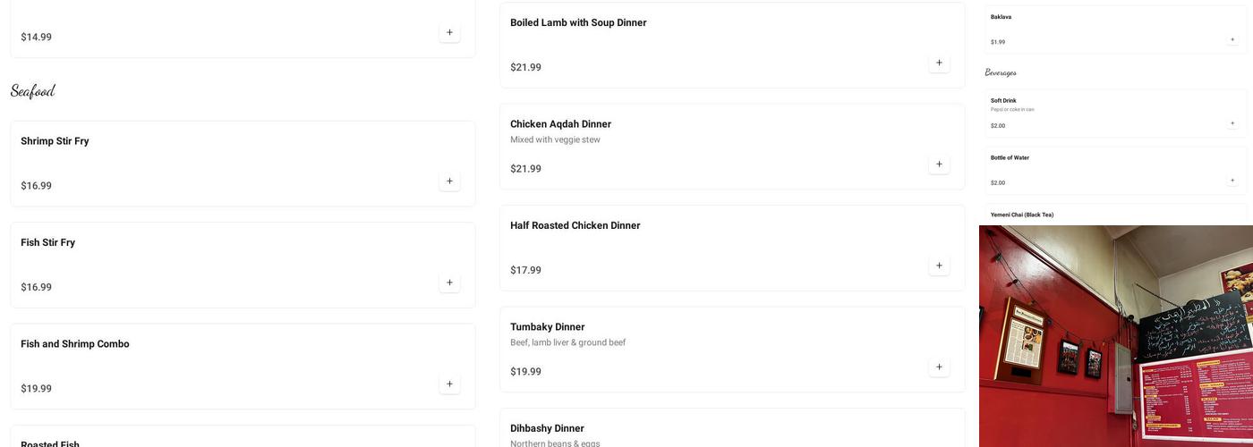Select the Chicken Aqdah Dinner title
This screenshot has width=1253, height=447.
pos(560,124)
